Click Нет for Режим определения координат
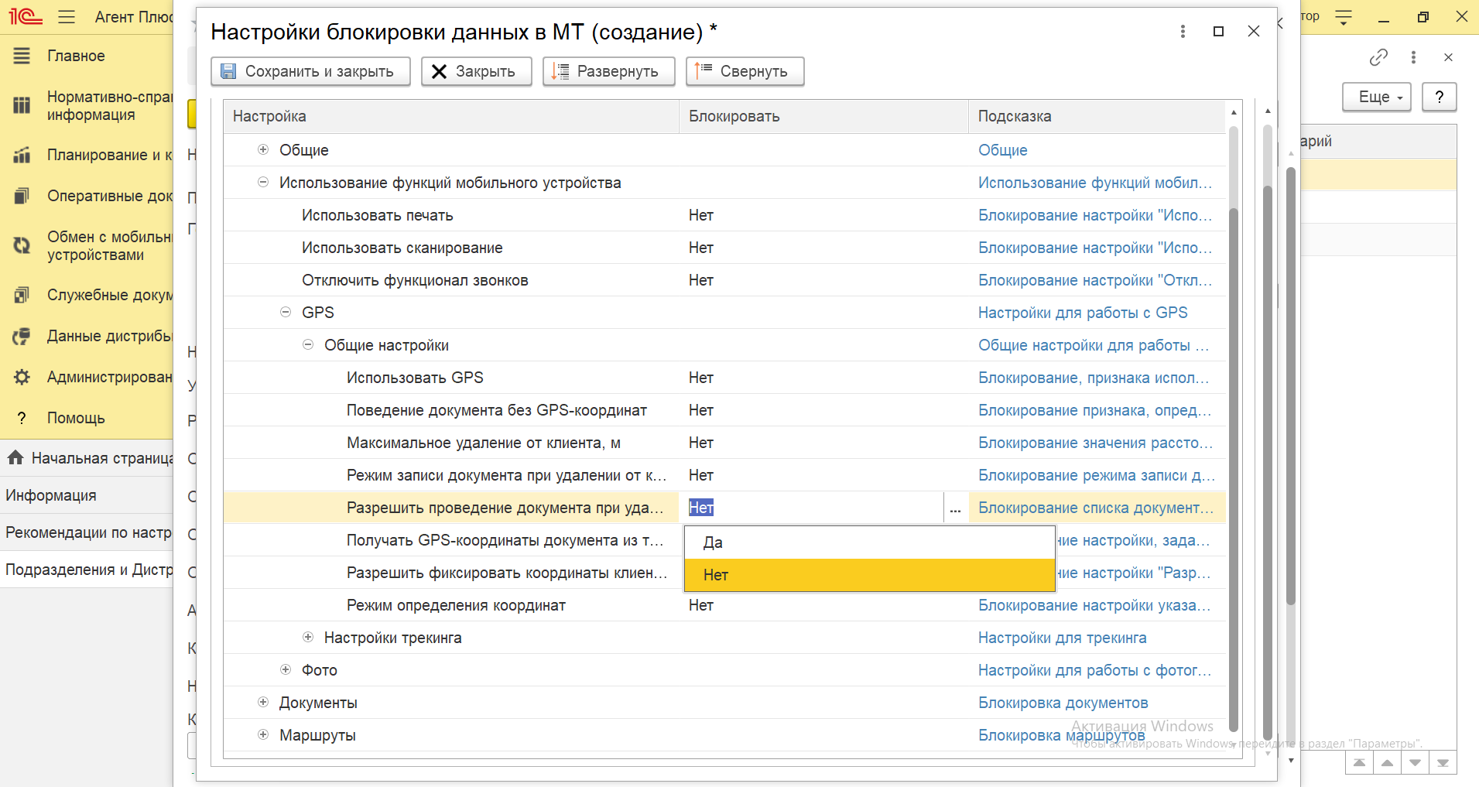 701,605
